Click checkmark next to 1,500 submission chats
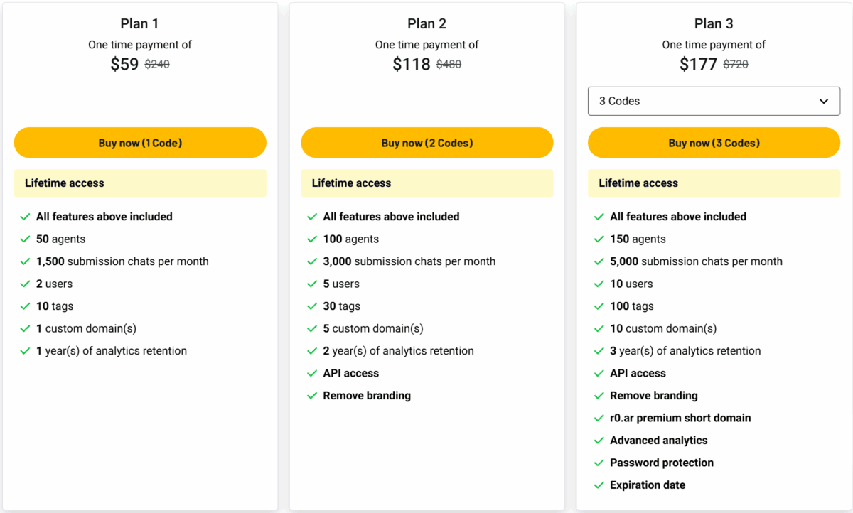The image size is (853, 513). [x=25, y=261]
